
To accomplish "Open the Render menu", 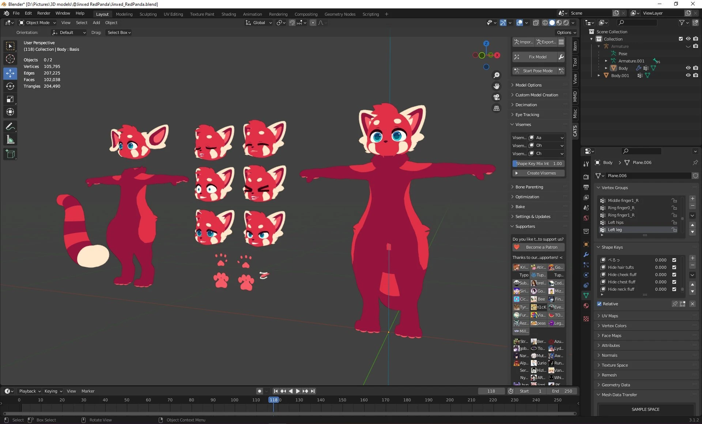I will pos(44,13).
